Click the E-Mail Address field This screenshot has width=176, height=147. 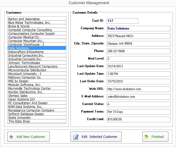coord(138,97)
